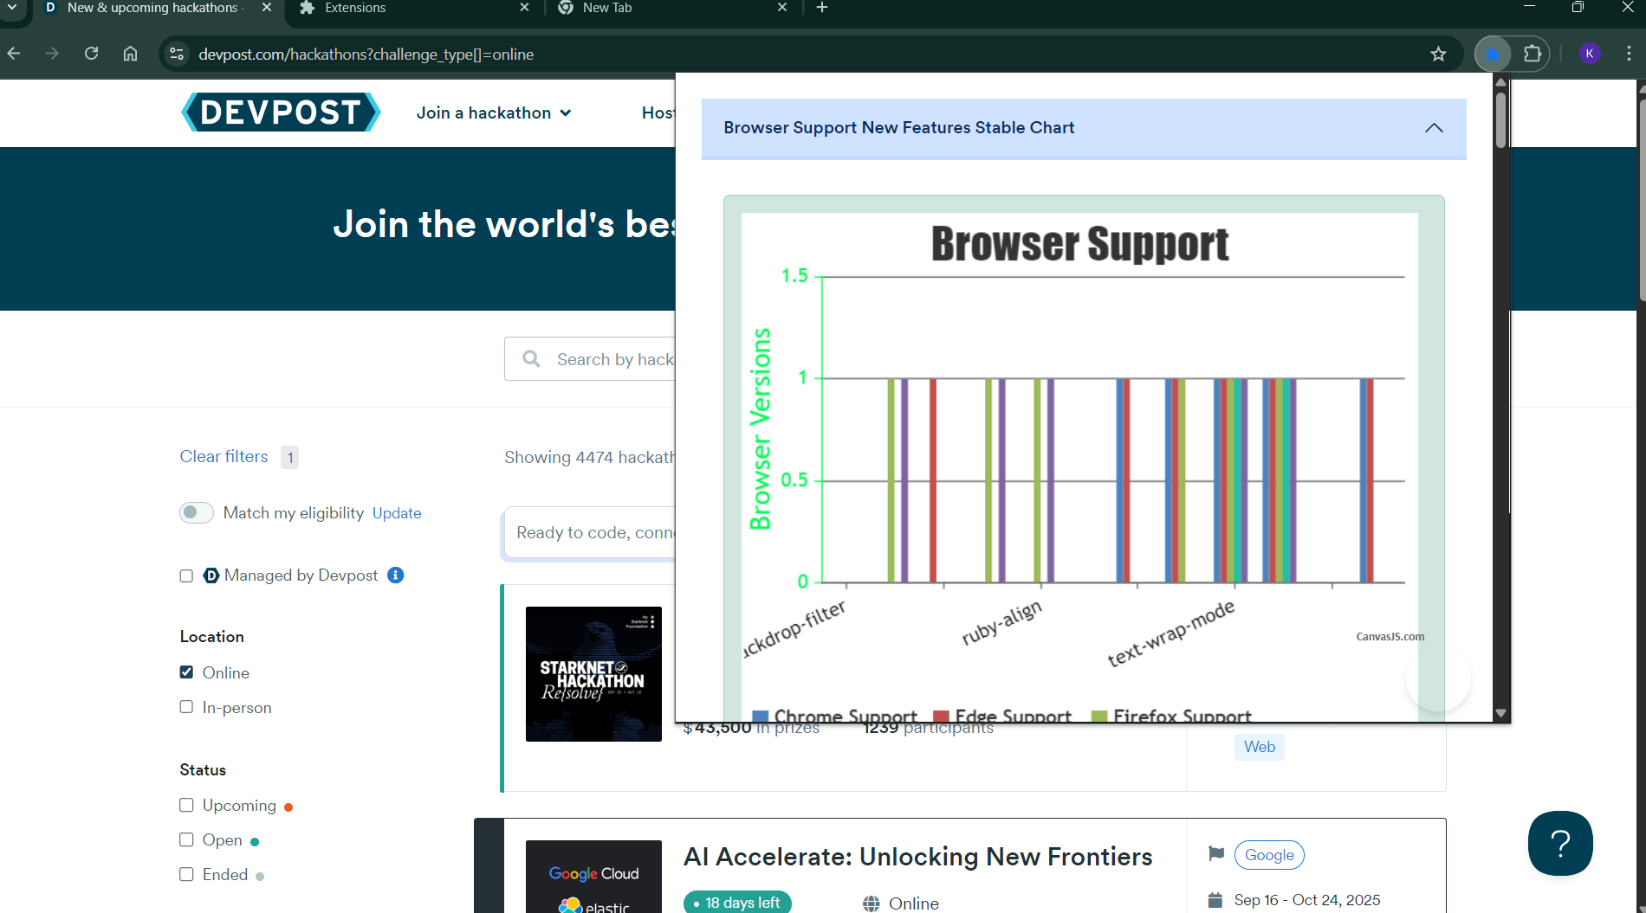Click the text-wrap-mode axis label
This screenshot has height=913, width=1646.
[x=1171, y=633]
